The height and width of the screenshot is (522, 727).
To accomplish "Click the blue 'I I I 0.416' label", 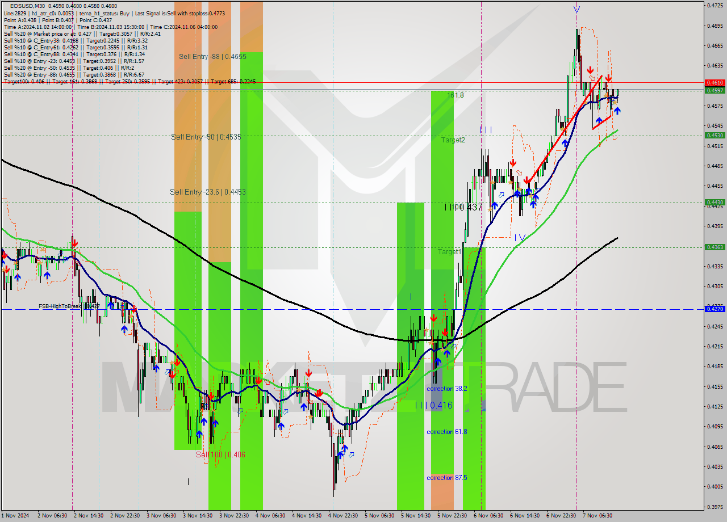I will tap(433, 405).
